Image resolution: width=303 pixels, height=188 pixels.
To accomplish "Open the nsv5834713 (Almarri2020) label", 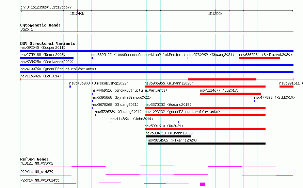I will tap(170, 133).
